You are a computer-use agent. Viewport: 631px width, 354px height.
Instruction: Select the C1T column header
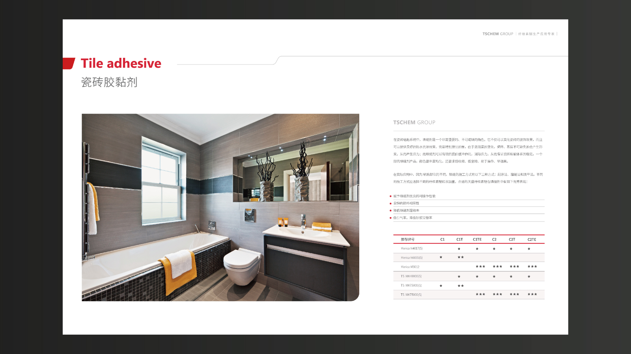tap(459, 240)
